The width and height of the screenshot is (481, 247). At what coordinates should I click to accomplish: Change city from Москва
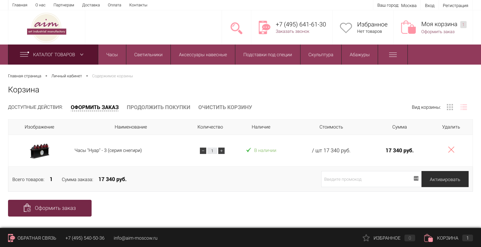click(x=408, y=5)
